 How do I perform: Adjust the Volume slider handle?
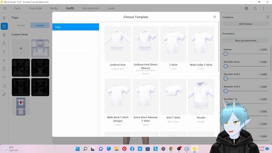(226, 54)
